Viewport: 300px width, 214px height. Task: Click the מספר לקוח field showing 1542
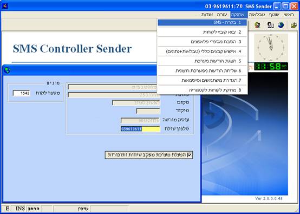pyautogui.click(x=22, y=93)
